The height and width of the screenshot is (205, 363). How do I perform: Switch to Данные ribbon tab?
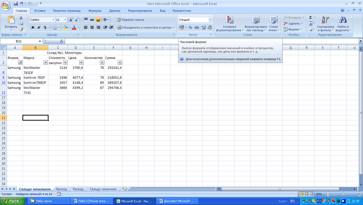pos(115,11)
